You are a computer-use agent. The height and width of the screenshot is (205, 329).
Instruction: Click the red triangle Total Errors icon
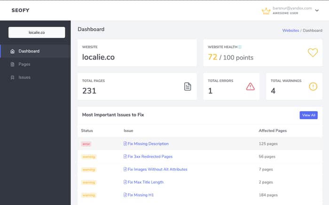coord(251,86)
